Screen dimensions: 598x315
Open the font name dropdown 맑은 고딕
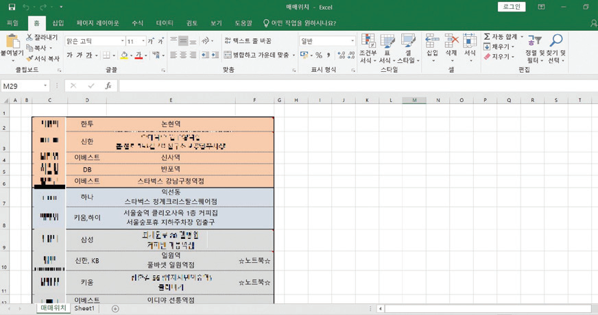pyautogui.click(x=123, y=41)
